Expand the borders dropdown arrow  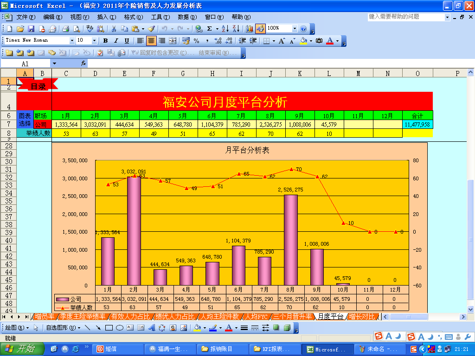point(274,41)
